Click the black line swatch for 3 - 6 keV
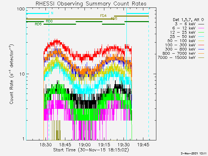Viewport: 208px width, 156px height. coord(201,24)
